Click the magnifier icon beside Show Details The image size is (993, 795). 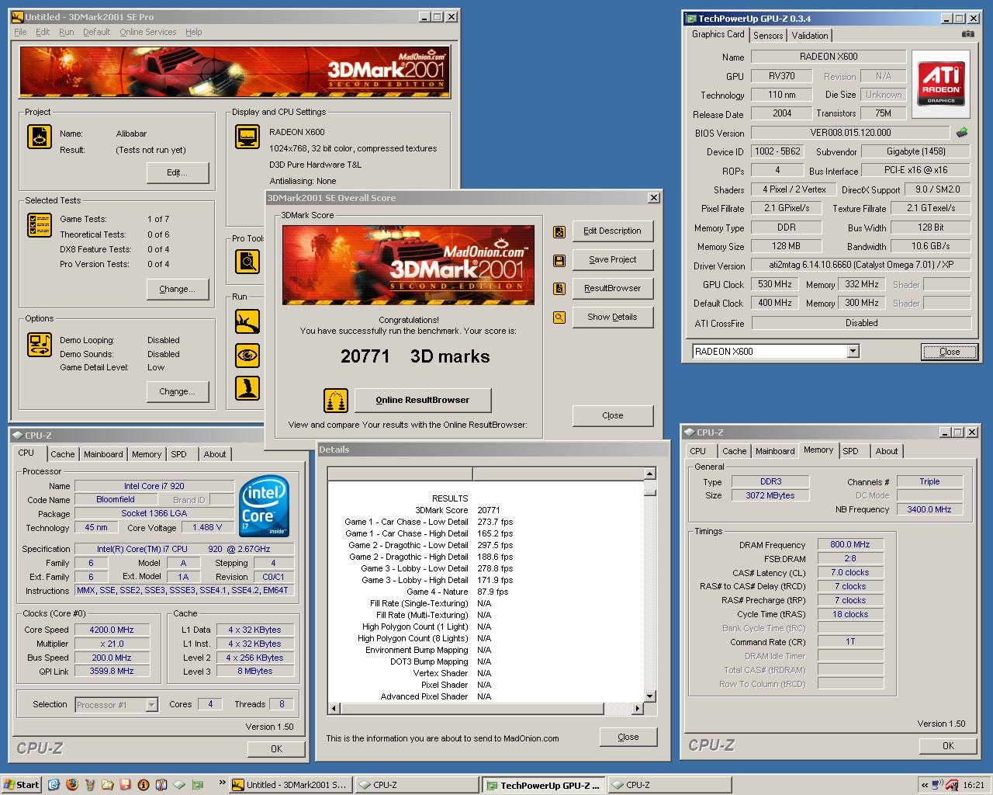(559, 318)
